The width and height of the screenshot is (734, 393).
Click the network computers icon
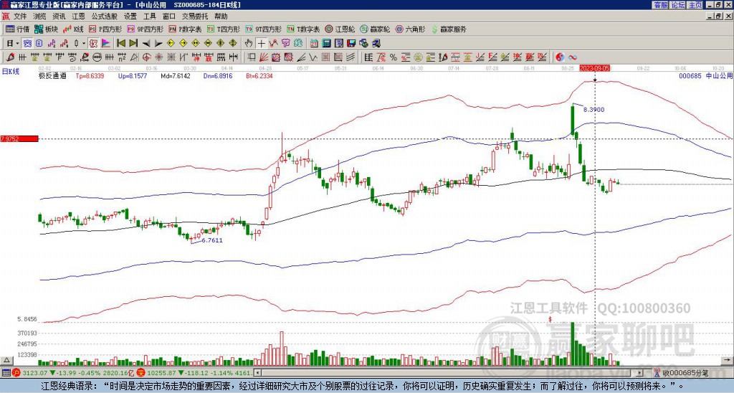376,44
